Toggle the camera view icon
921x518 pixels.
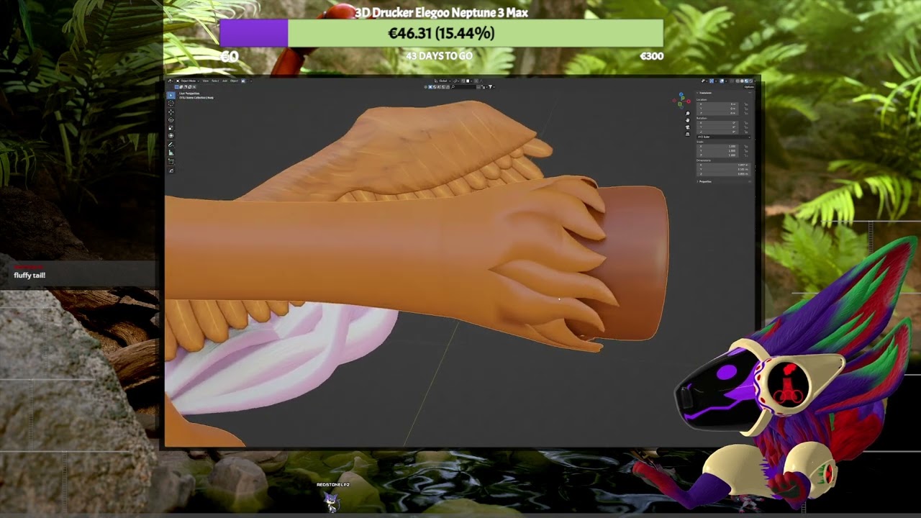[688, 127]
